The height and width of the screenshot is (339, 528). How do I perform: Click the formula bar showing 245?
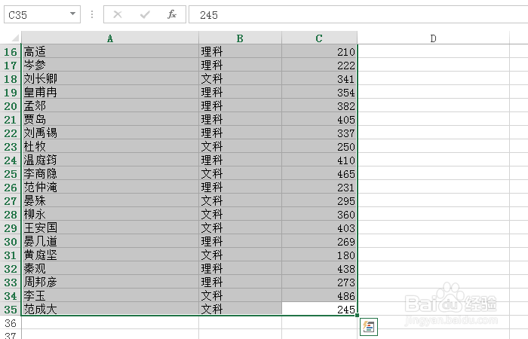click(358, 14)
